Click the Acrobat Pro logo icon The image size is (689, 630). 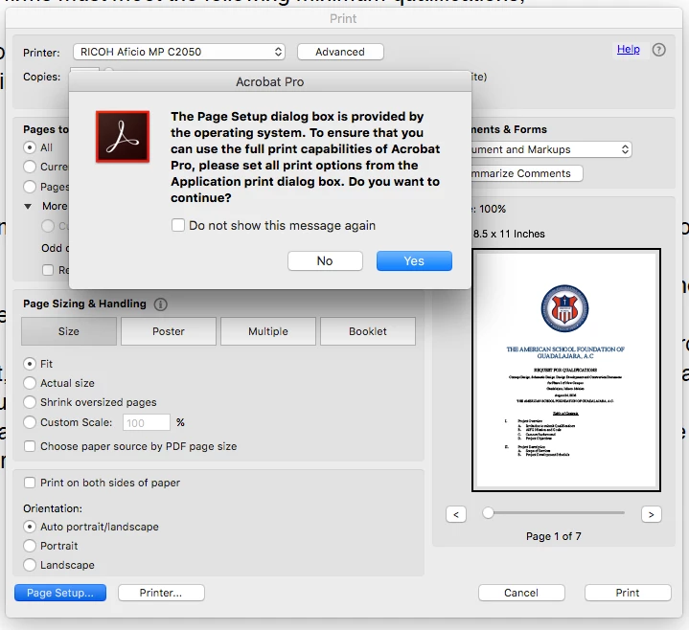(123, 137)
